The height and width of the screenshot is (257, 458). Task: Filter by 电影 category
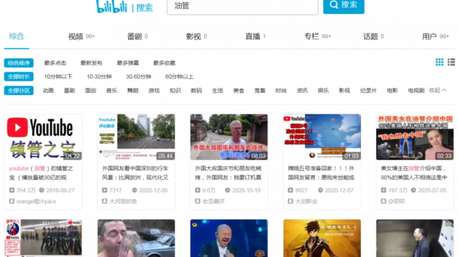tap(392, 91)
